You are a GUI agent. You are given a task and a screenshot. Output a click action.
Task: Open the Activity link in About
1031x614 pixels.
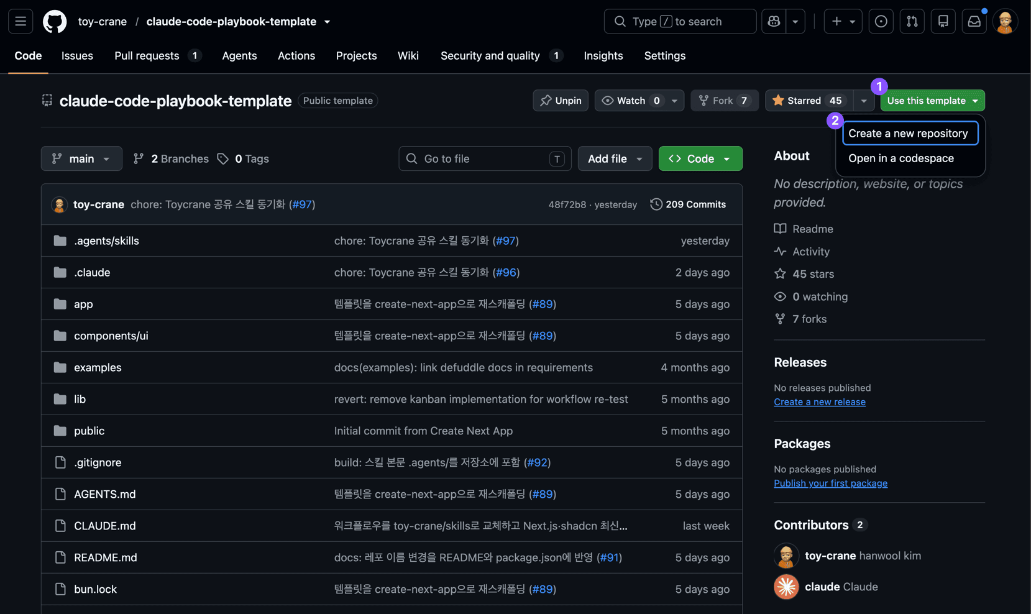click(x=802, y=251)
